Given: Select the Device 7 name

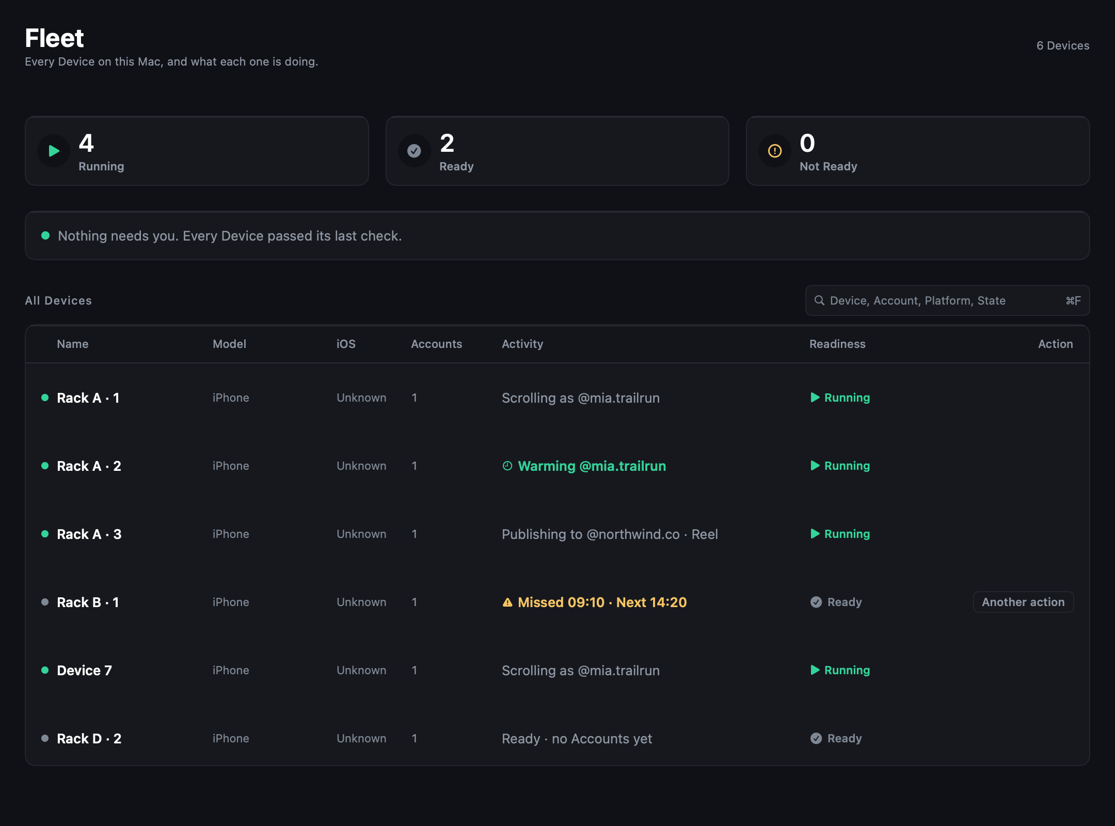Looking at the screenshot, I should [85, 670].
